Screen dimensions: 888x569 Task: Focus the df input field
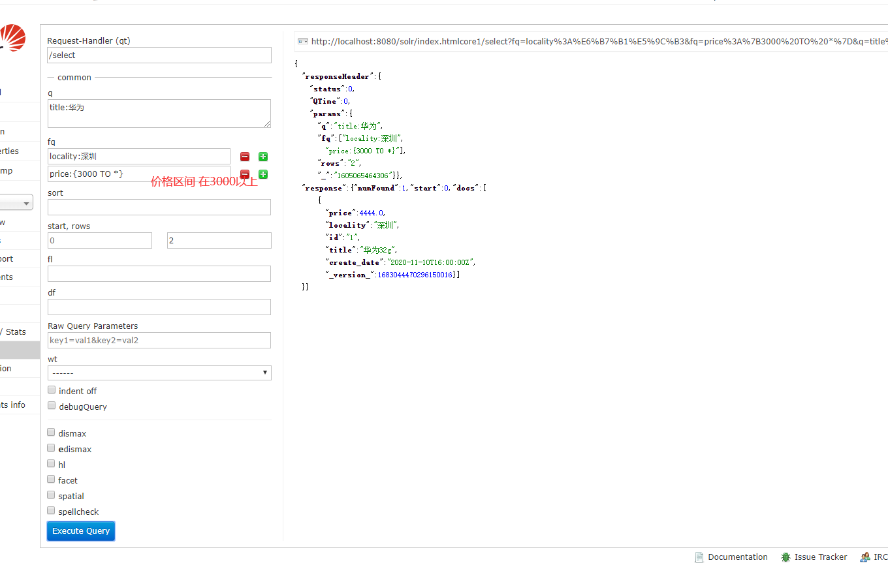pyautogui.click(x=159, y=307)
